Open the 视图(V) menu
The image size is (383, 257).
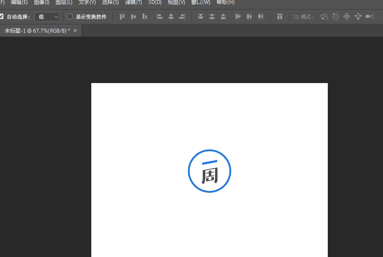pos(177,3)
